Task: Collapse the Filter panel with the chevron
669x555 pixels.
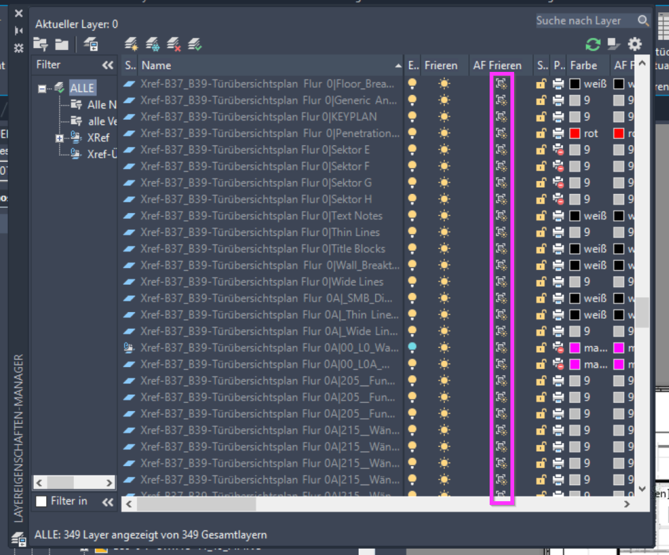Action: click(109, 64)
